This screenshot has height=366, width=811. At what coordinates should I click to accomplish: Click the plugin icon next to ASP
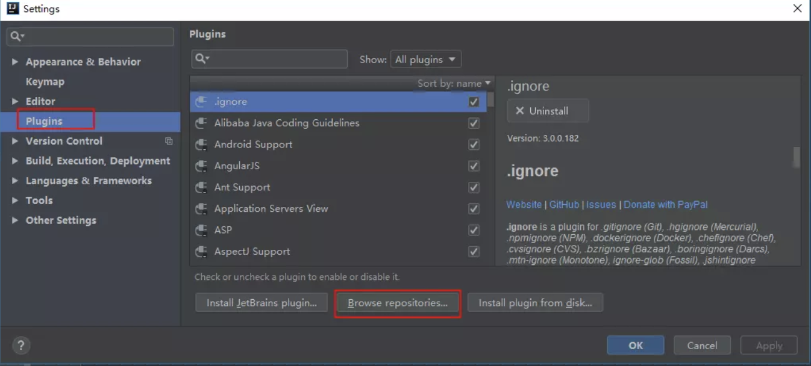(201, 230)
